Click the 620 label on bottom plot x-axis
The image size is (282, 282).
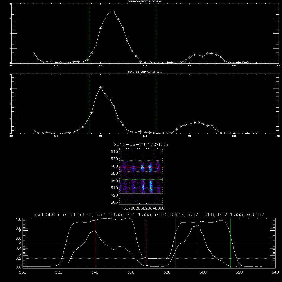pyautogui.click(x=239, y=272)
